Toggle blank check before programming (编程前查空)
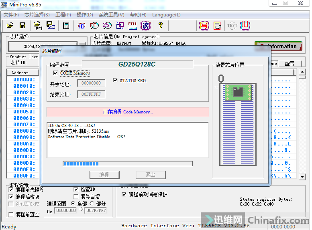 pos(11,214)
